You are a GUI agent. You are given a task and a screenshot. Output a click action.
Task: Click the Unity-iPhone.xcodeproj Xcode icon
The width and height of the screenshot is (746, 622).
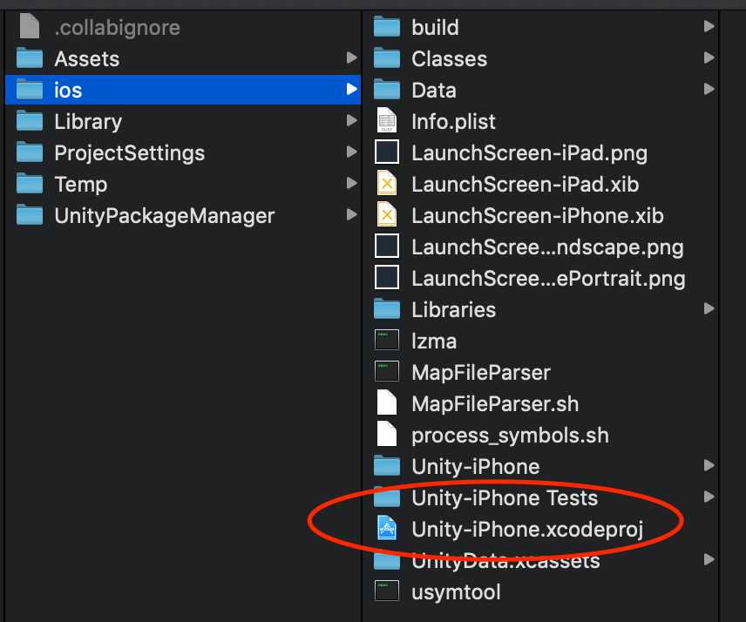click(387, 528)
